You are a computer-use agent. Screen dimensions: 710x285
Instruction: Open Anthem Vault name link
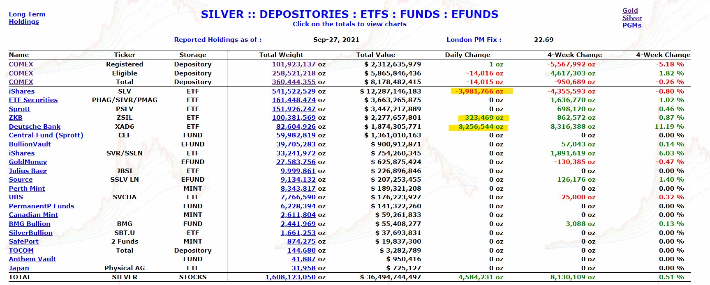click(x=32, y=259)
